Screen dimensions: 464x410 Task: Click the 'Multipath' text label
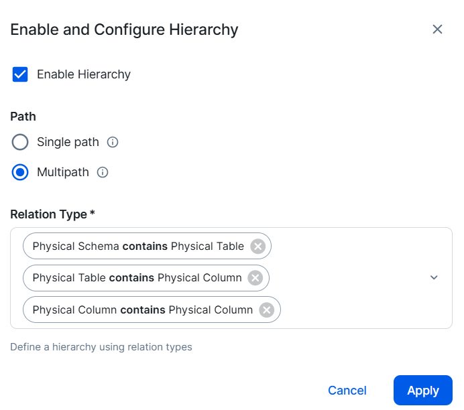[x=63, y=172]
